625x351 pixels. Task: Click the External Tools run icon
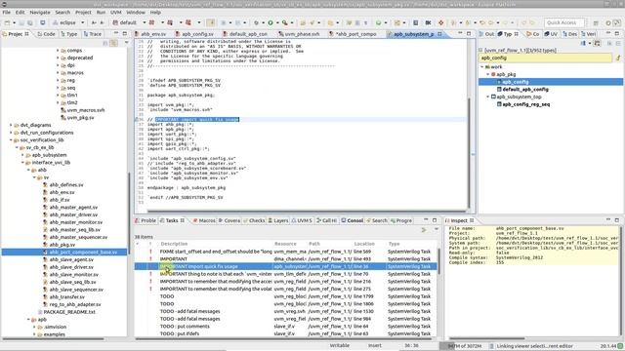coord(284,22)
